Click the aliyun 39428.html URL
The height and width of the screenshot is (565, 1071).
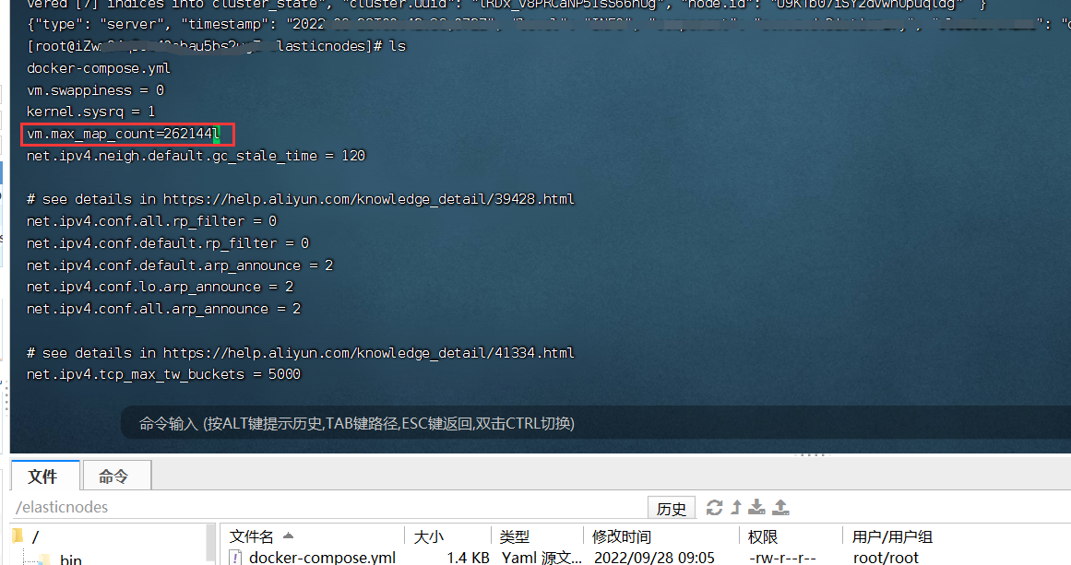[369, 199]
